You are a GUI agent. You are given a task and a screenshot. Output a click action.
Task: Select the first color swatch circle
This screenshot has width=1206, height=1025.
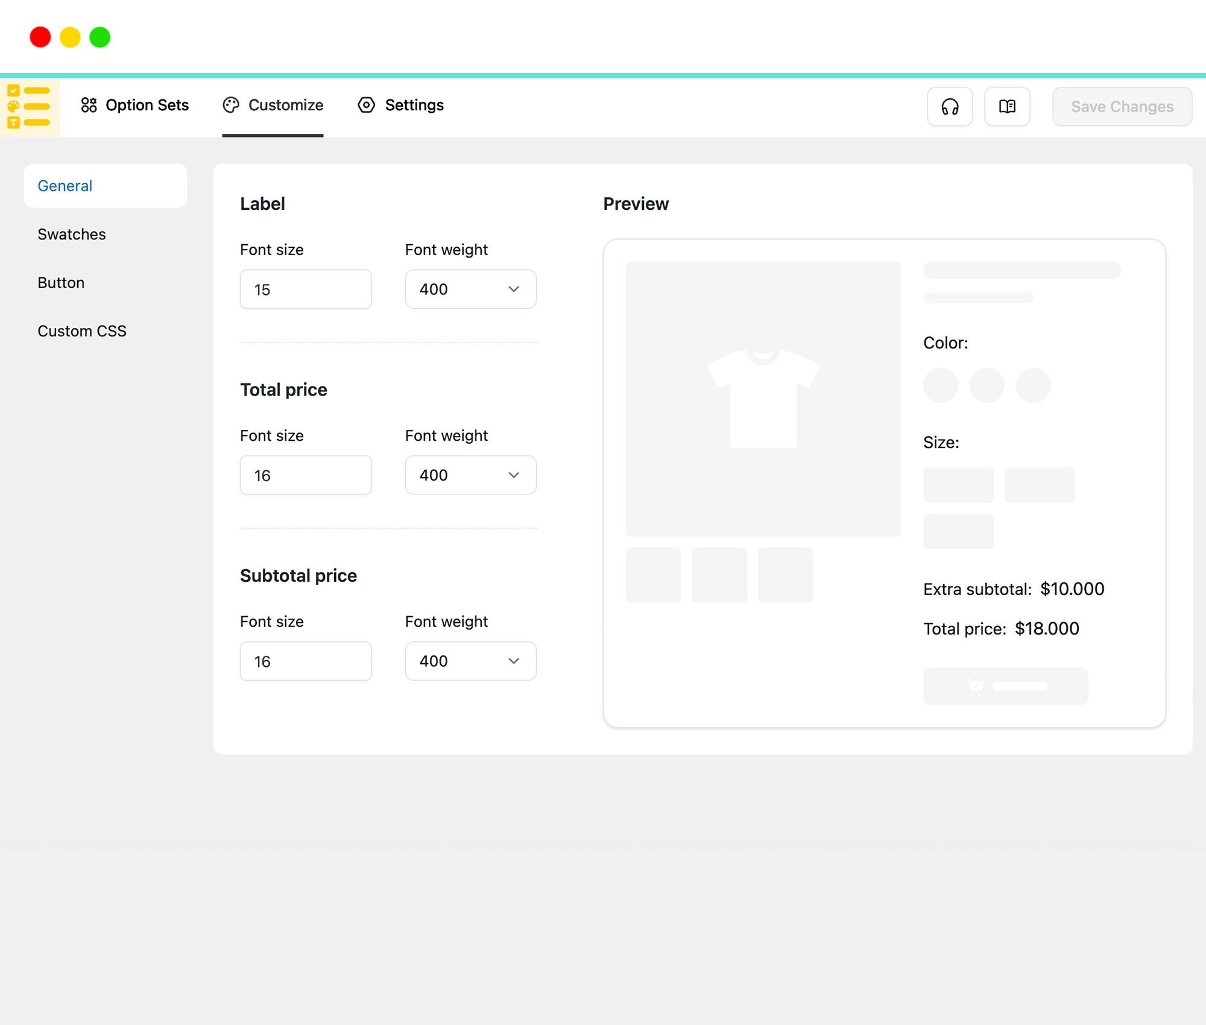tap(940, 385)
